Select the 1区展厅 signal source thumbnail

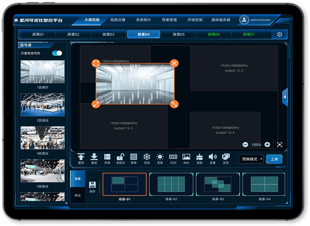42,72
